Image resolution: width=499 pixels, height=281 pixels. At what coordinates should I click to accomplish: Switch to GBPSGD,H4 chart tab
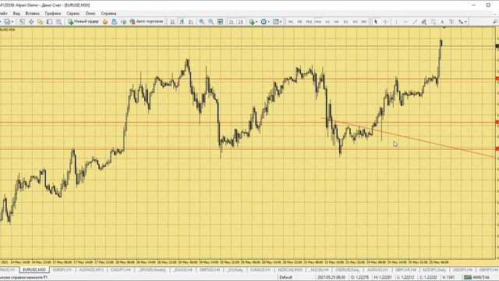210,270
